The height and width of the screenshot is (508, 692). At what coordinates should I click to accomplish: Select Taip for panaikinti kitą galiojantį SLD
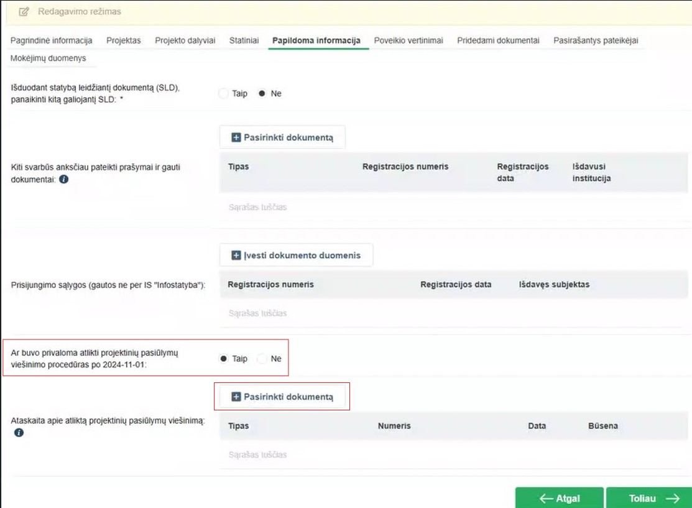224,93
